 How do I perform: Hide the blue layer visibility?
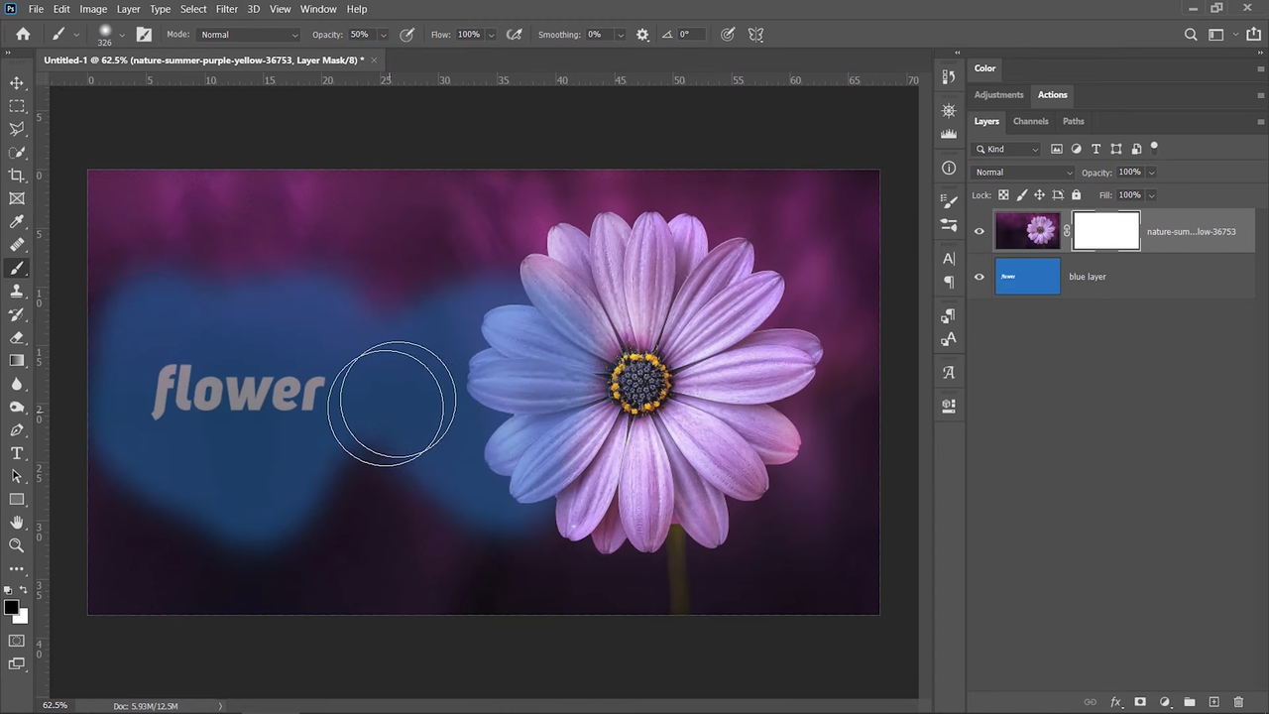pos(979,277)
